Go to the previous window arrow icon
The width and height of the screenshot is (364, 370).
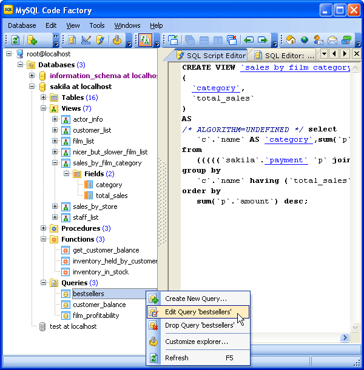coord(249,40)
